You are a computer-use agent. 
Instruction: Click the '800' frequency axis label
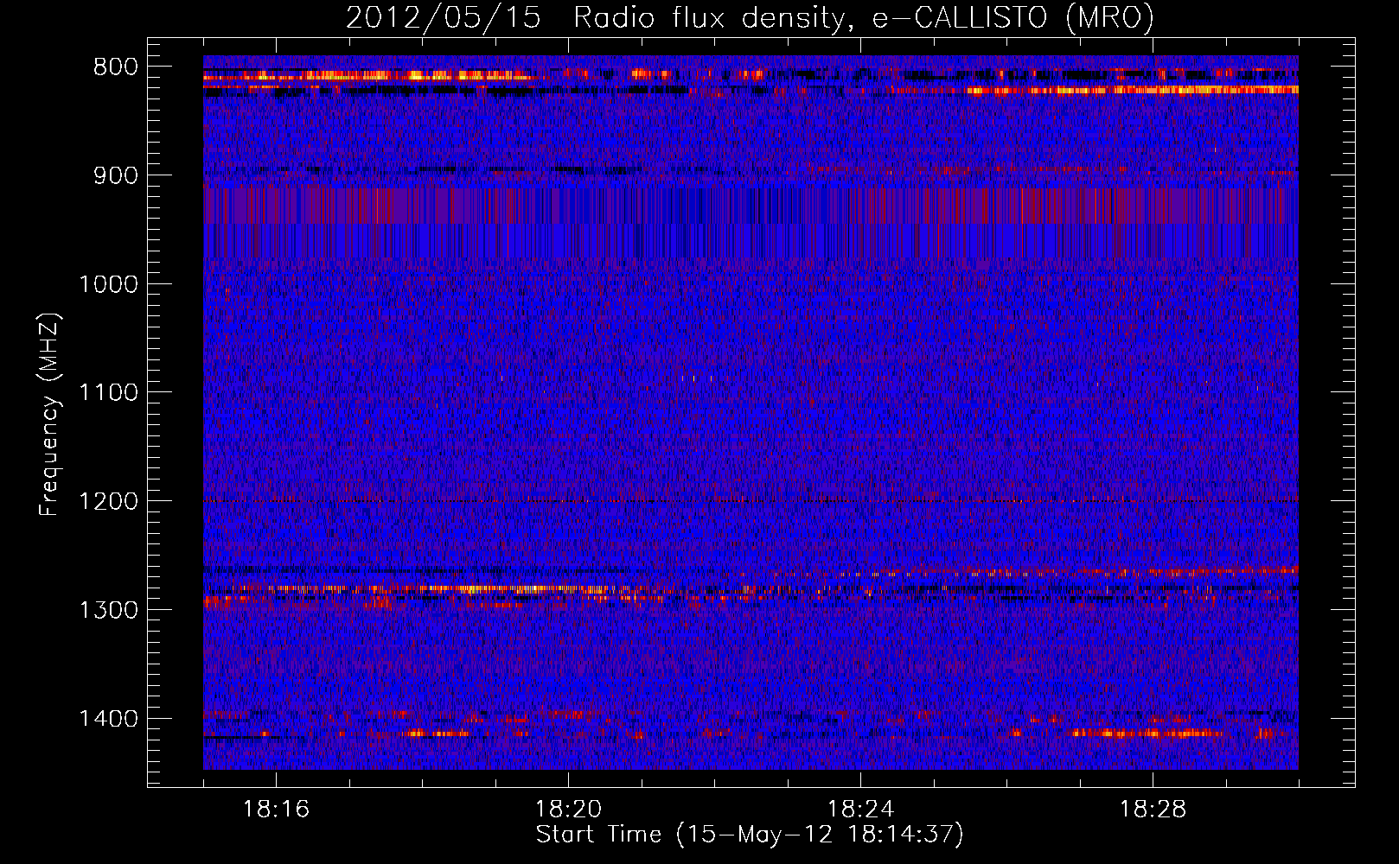pos(115,67)
